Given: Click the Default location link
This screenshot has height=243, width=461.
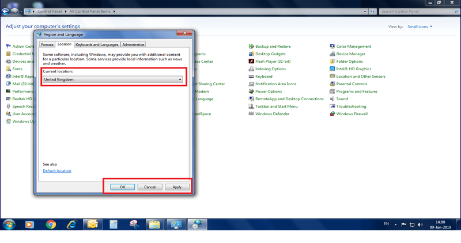Looking at the screenshot, I should pyautogui.click(x=57, y=171).
